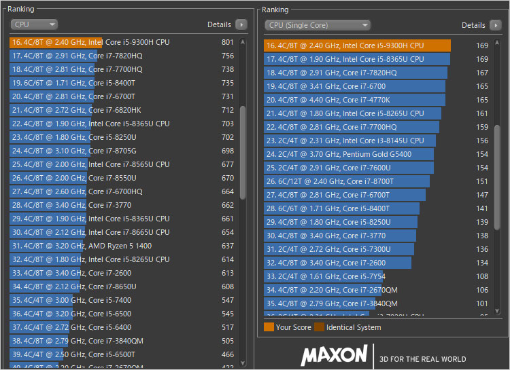The image size is (510, 370).
Task: Select single core row 17 i5-8365U
Action: click(x=377, y=60)
